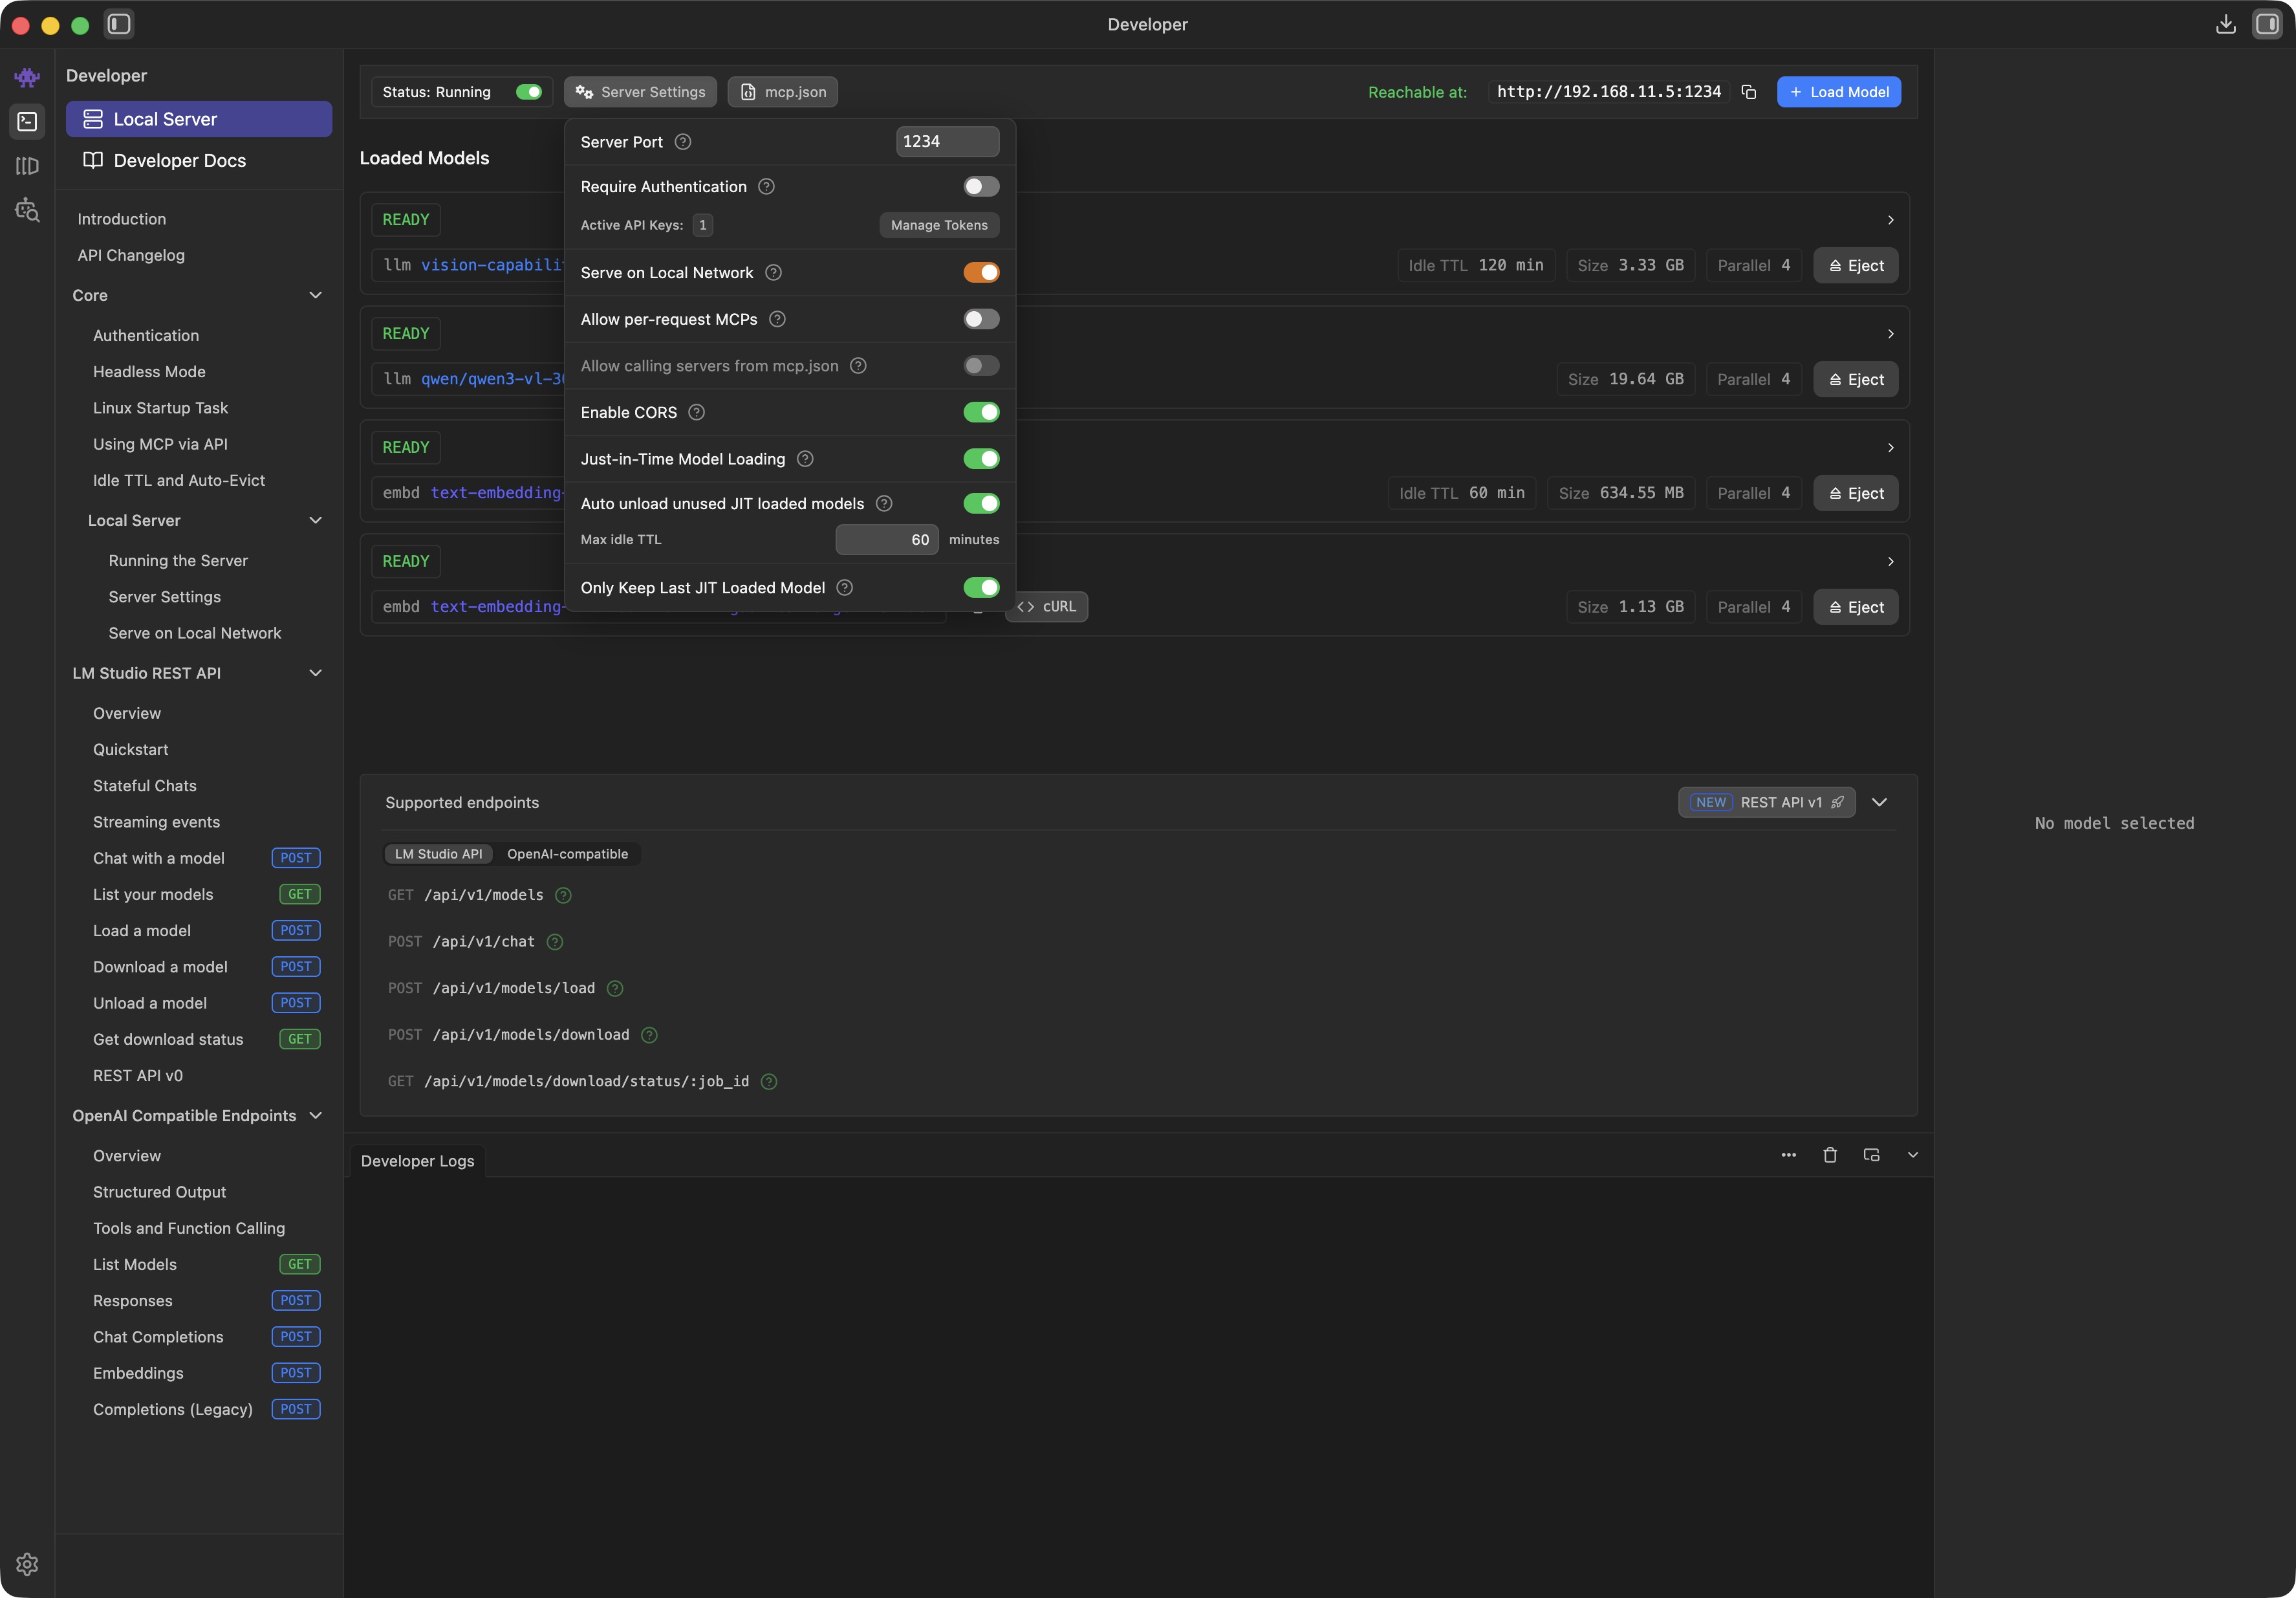Turn off Serve on Local Network
This screenshot has height=1598, width=2296.
pos(980,272)
